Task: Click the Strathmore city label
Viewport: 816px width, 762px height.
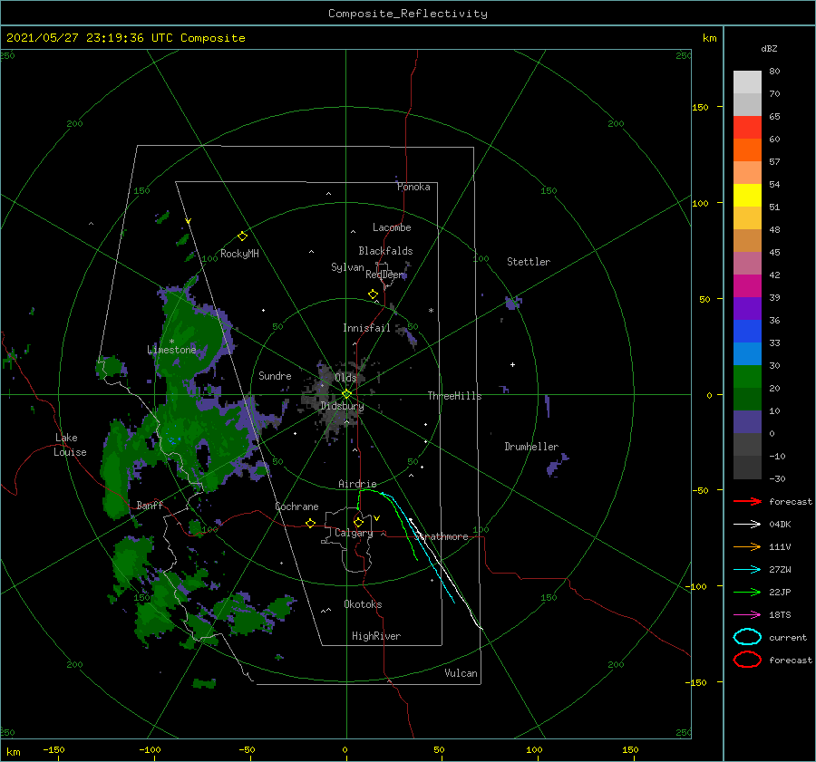Action: pos(442,536)
